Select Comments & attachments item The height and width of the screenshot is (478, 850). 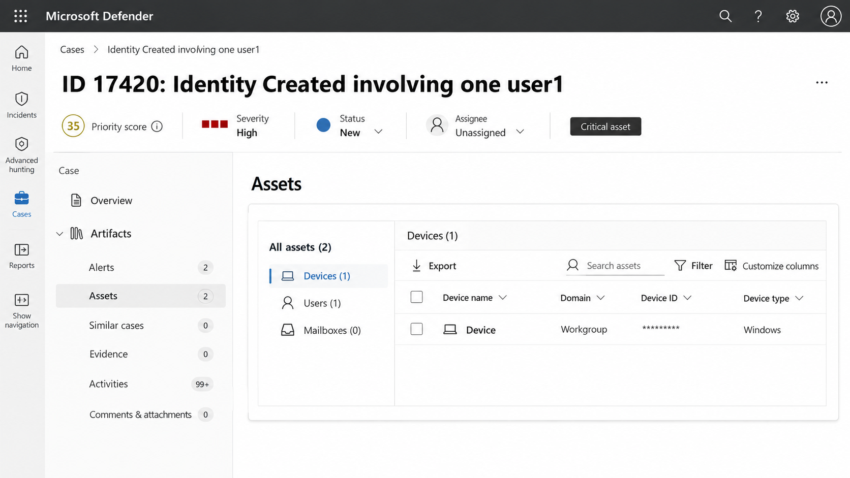tap(141, 415)
